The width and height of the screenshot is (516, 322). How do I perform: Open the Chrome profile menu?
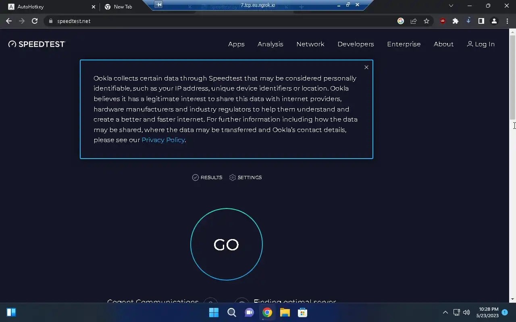(494, 21)
